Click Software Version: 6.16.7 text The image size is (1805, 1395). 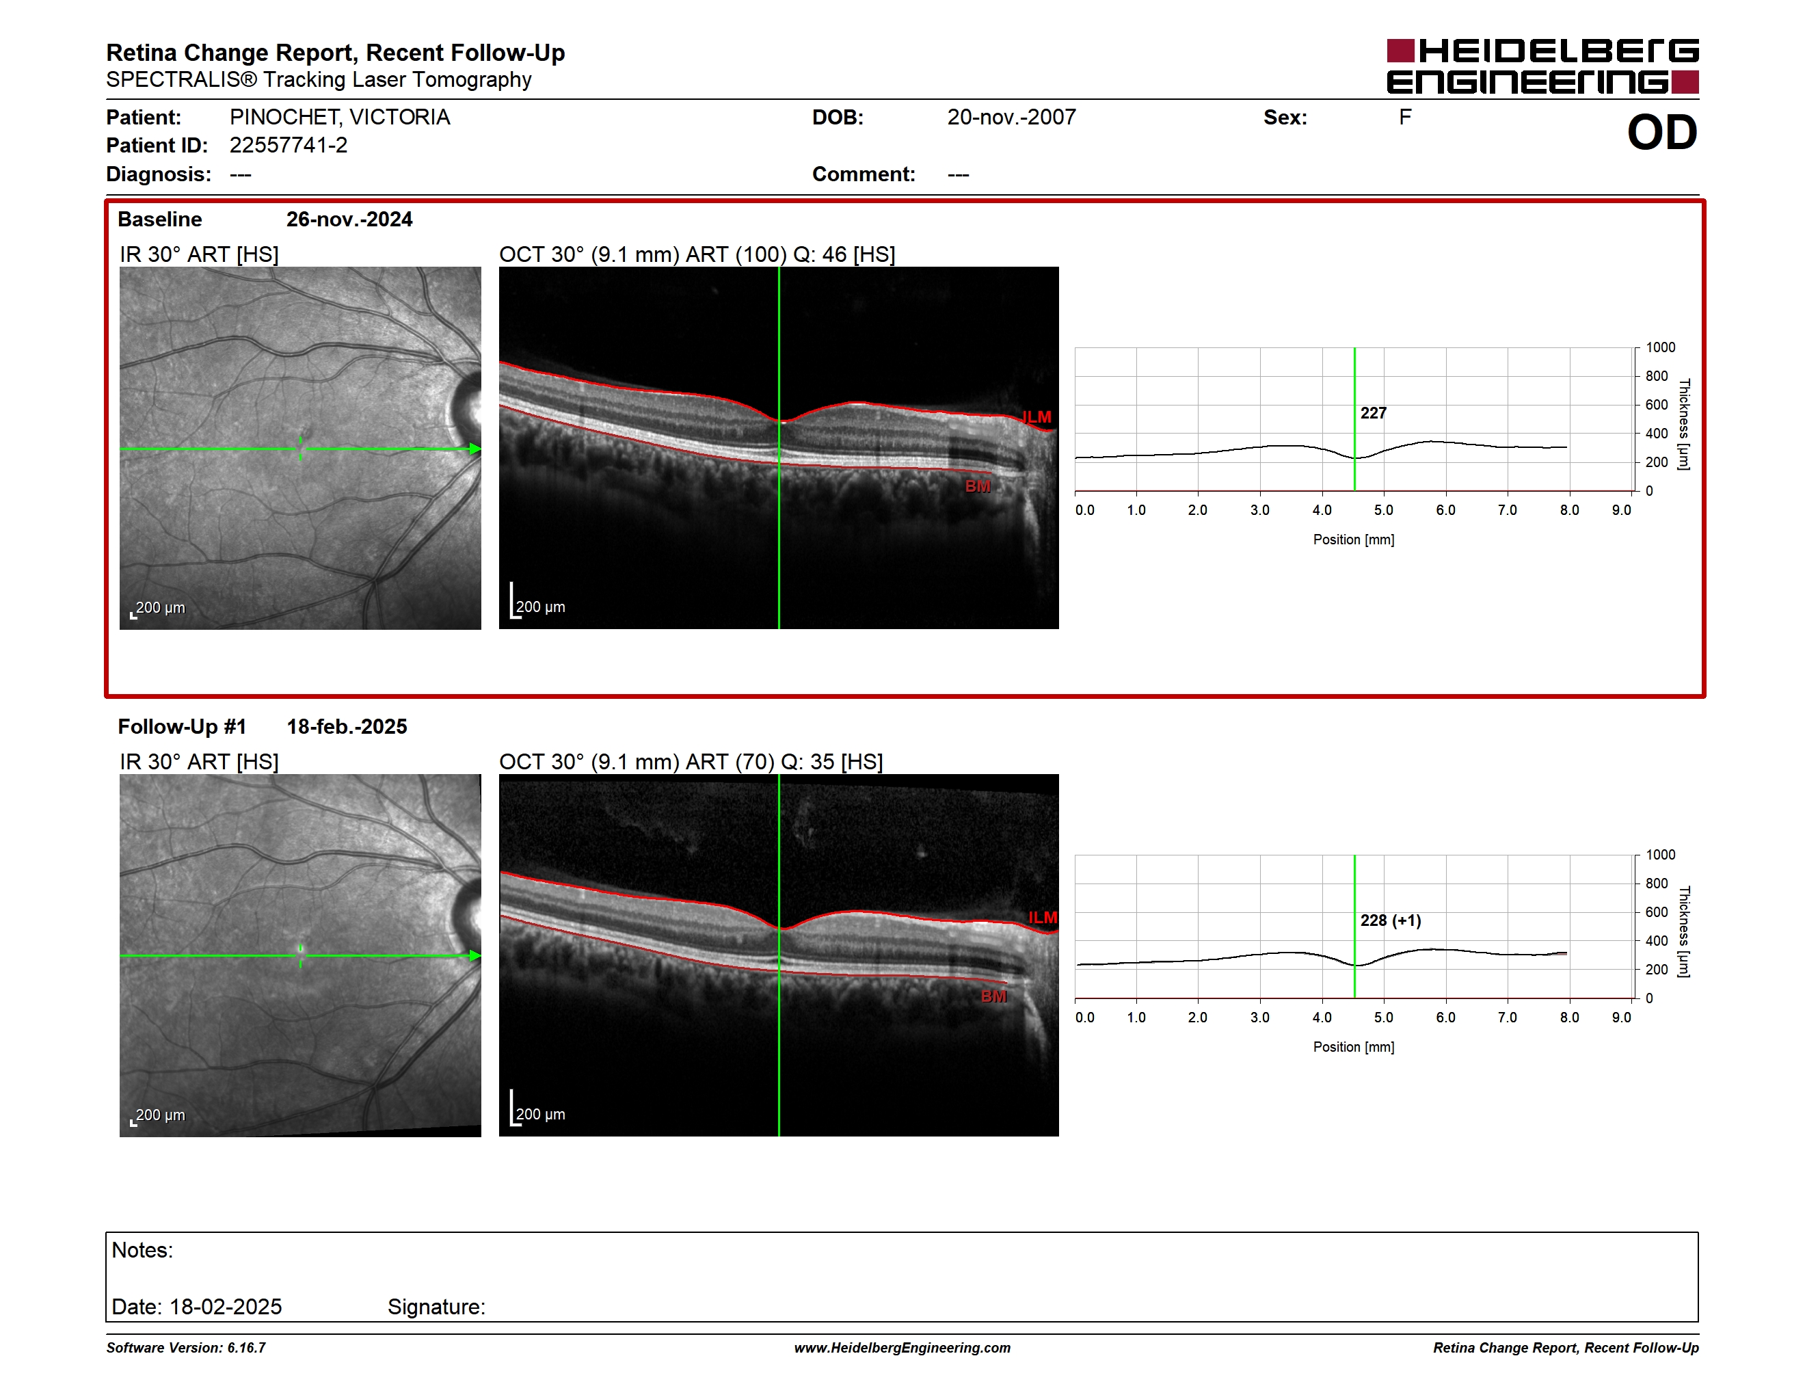[x=186, y=1348]
